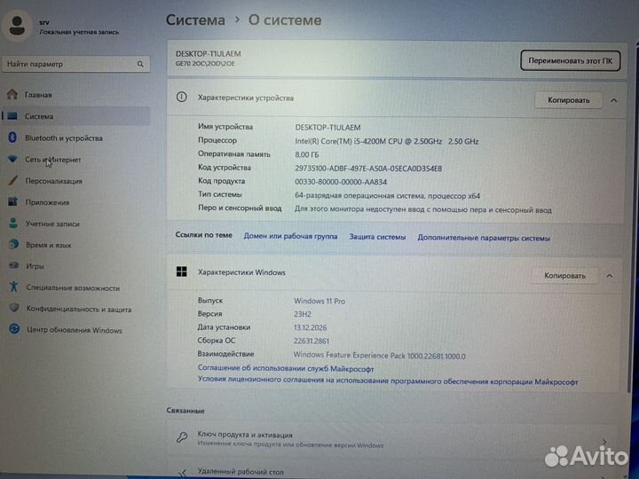Collapse the Характеристики Windows section
Screen dimensions: 639x479
point(609,276)
